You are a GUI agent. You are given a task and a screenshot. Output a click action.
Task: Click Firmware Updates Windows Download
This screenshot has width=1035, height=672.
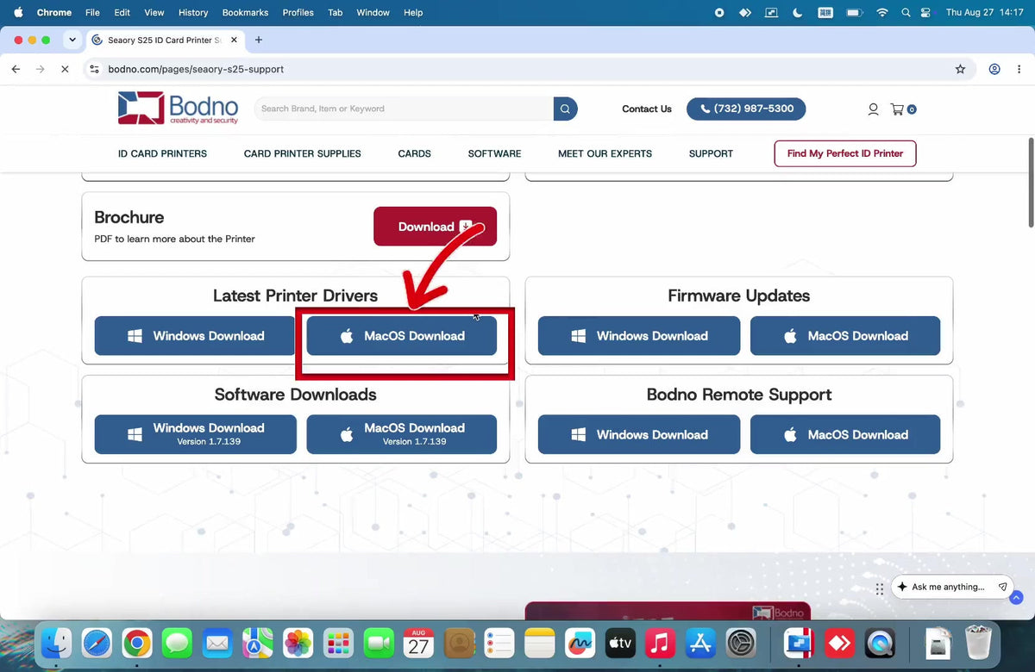click(x=639, y=336)
